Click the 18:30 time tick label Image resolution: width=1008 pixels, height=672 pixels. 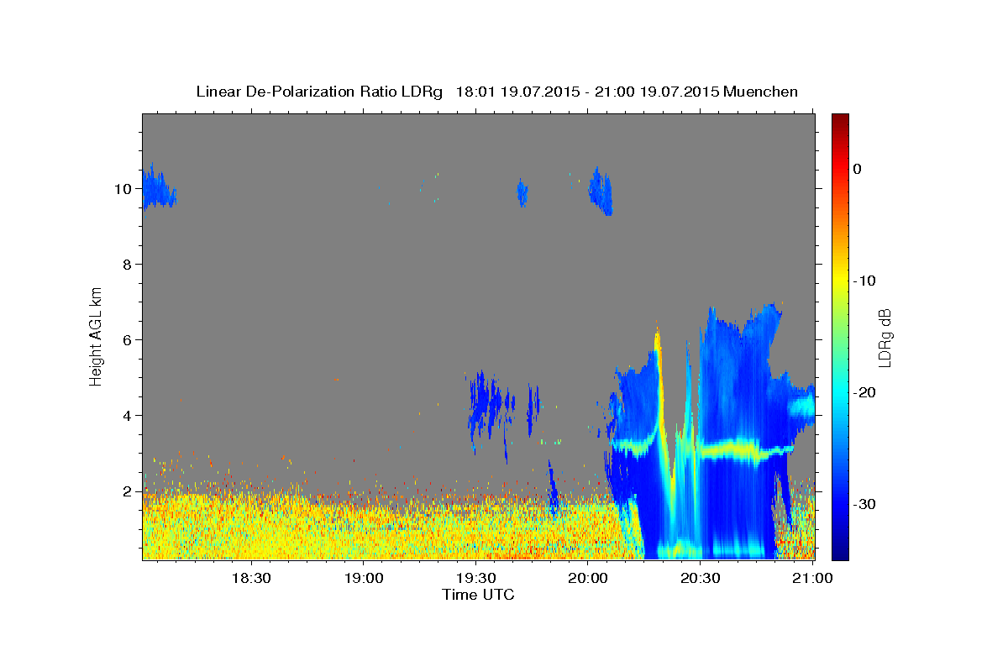pyautogui.click(x=250, y=579)
